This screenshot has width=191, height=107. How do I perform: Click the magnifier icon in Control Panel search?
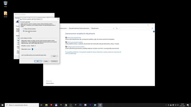(x=152, y=29)
